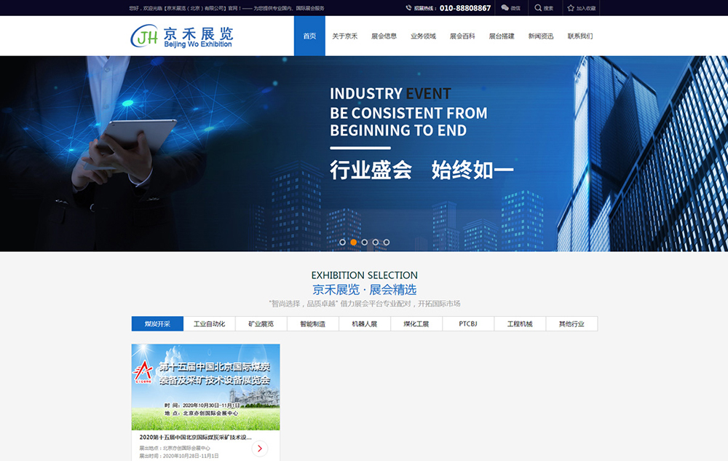Select the third carousel slide dot

pos(365,242)
